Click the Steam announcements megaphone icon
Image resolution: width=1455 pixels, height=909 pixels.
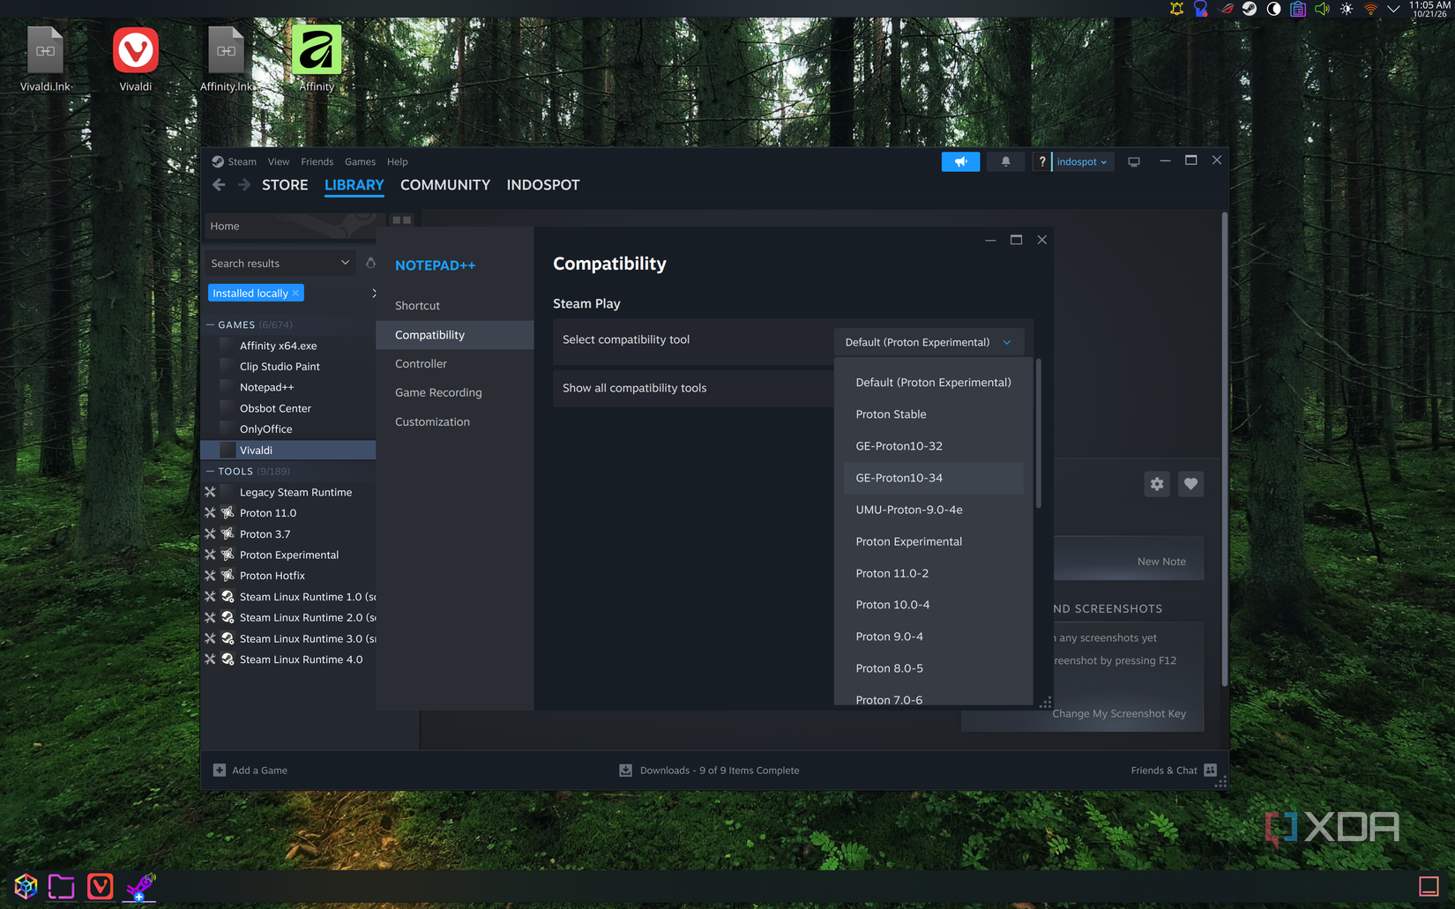pyautogui.click(x=960, y=161)
